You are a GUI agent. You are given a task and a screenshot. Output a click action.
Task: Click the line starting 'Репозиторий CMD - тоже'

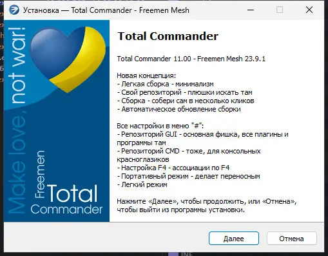(189, 155)
